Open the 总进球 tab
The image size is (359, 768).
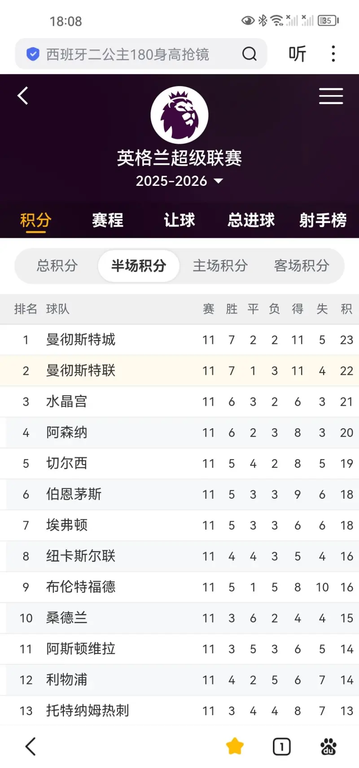pos(251,220)
